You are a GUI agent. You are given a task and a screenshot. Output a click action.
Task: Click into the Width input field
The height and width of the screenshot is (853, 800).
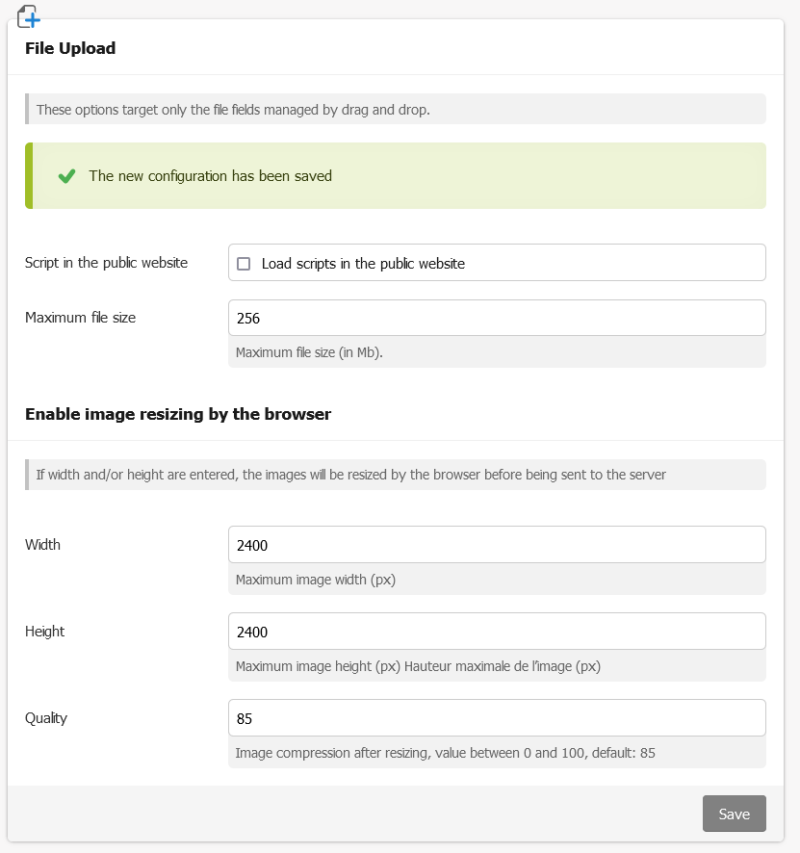[497, 545]
